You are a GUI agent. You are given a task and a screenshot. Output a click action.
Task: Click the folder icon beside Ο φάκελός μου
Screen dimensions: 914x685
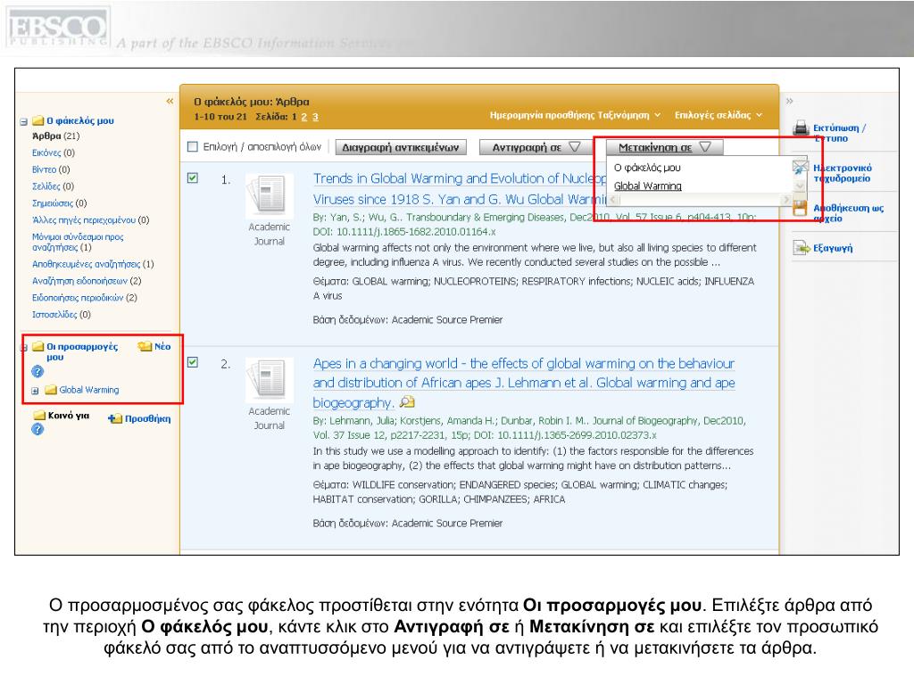point(38,120)
